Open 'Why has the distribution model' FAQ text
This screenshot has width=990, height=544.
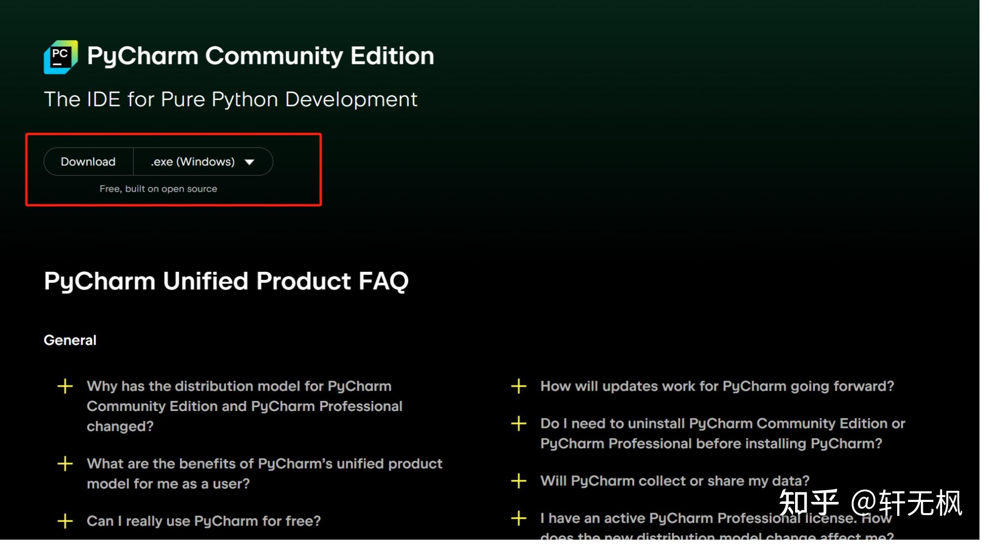tap(244, 406)
